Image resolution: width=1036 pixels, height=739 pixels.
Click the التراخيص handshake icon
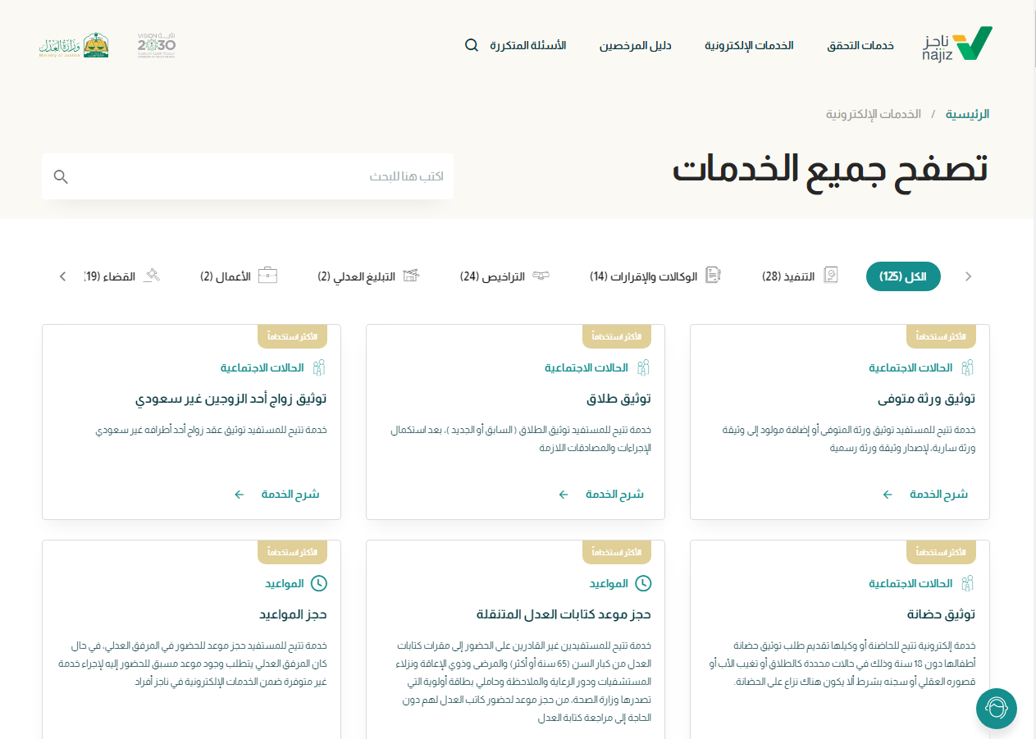541,276
